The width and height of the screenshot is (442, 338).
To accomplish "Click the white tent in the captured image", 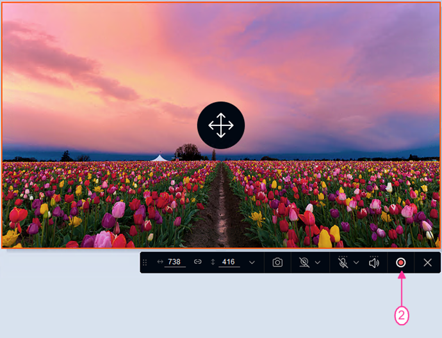I will [x=159, y=158].
